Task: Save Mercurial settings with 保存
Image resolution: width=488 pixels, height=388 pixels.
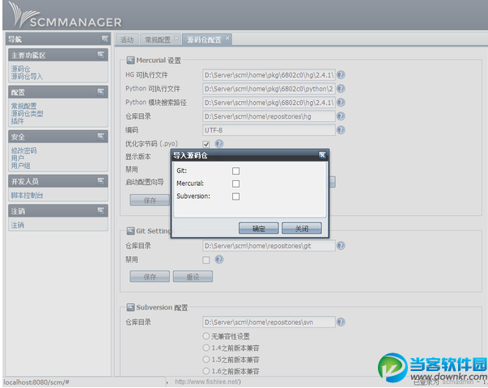Action: 150,200
